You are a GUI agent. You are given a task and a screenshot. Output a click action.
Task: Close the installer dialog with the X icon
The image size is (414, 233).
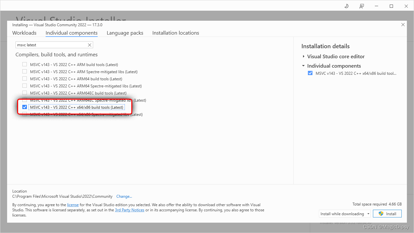tap(403, 25)
